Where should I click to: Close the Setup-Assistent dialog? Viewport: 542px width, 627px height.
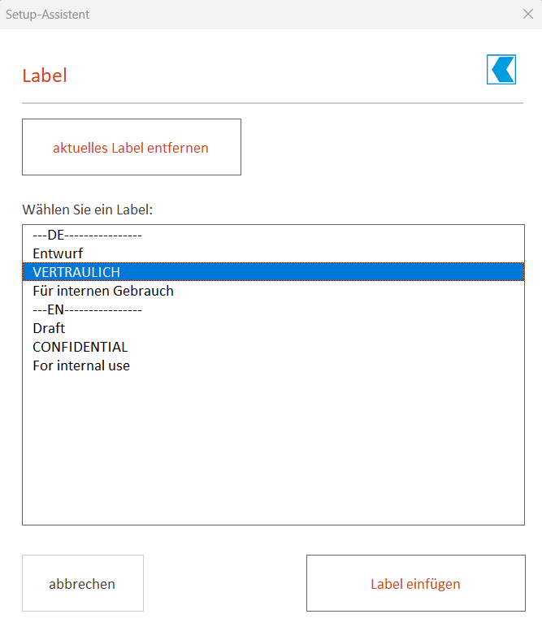528,14
